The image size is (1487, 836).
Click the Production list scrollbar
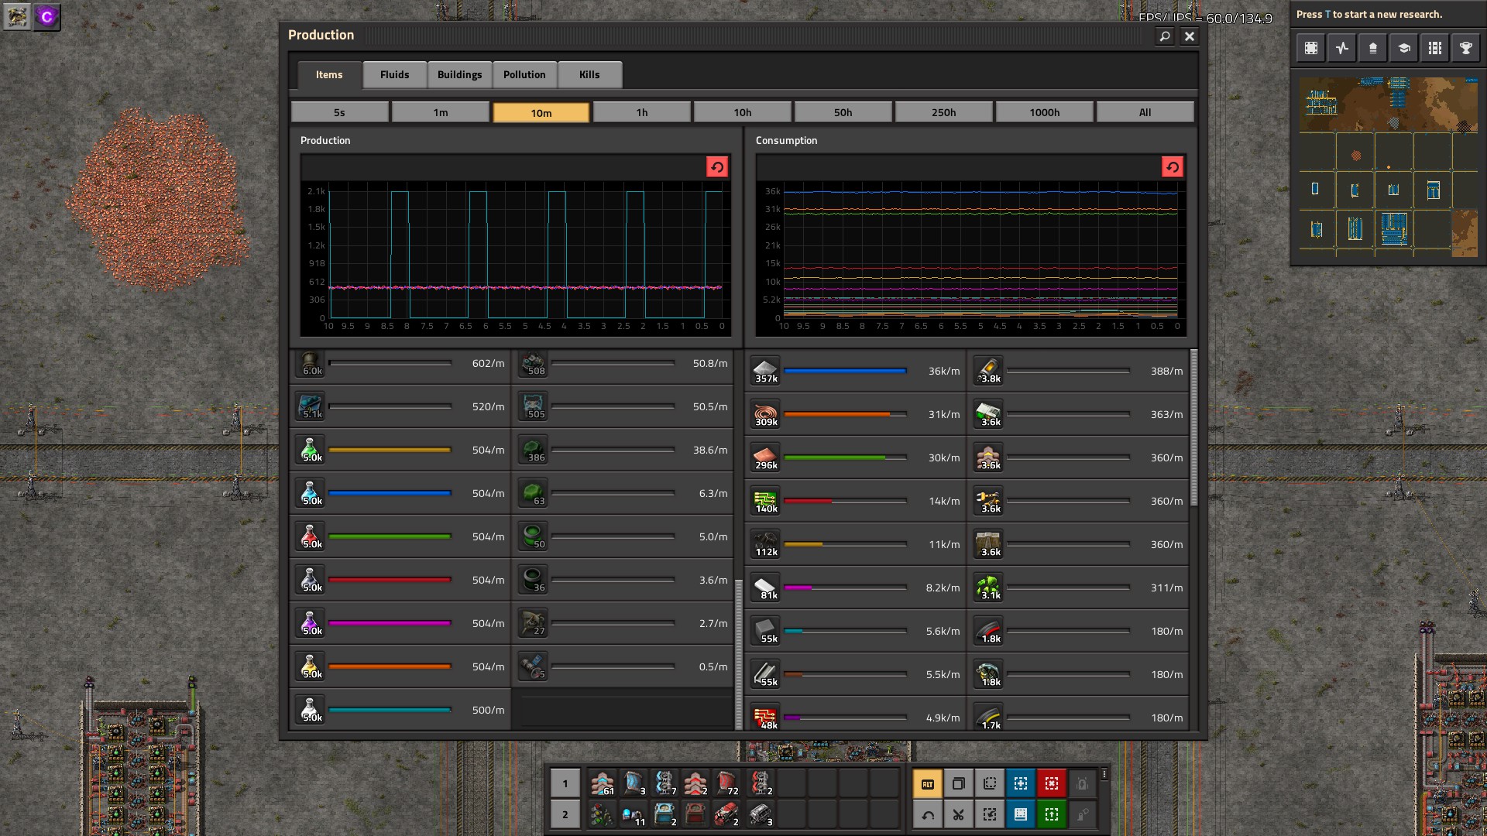tap(739, 654)
